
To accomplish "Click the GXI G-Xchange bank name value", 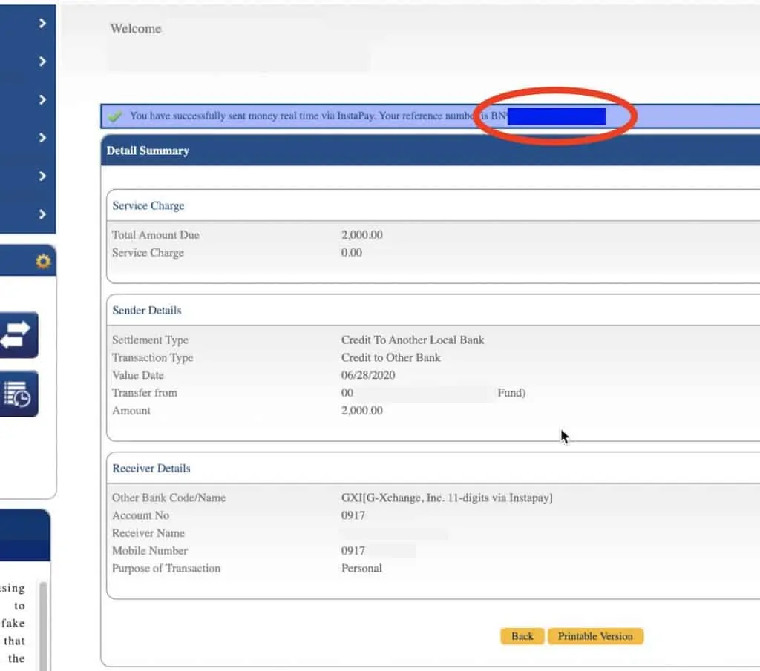I will click(x=447, y=498).
